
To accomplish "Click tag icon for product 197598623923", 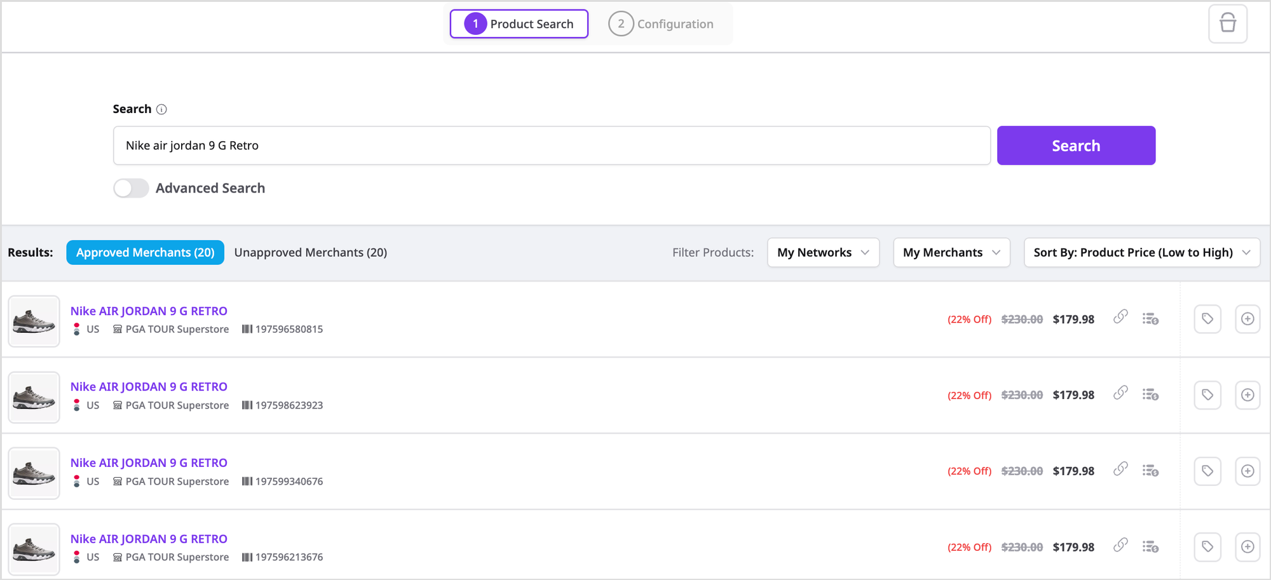I will (x=1207, y=395).
